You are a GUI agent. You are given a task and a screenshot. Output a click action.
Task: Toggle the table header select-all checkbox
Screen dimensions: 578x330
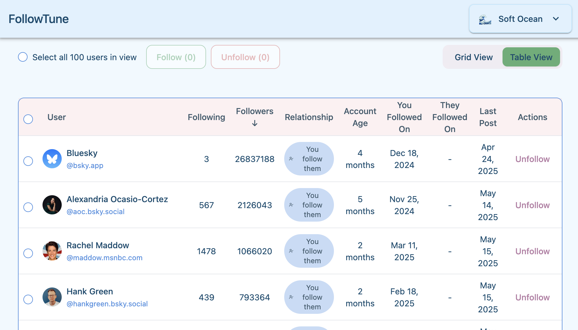[x=28, y=119]
